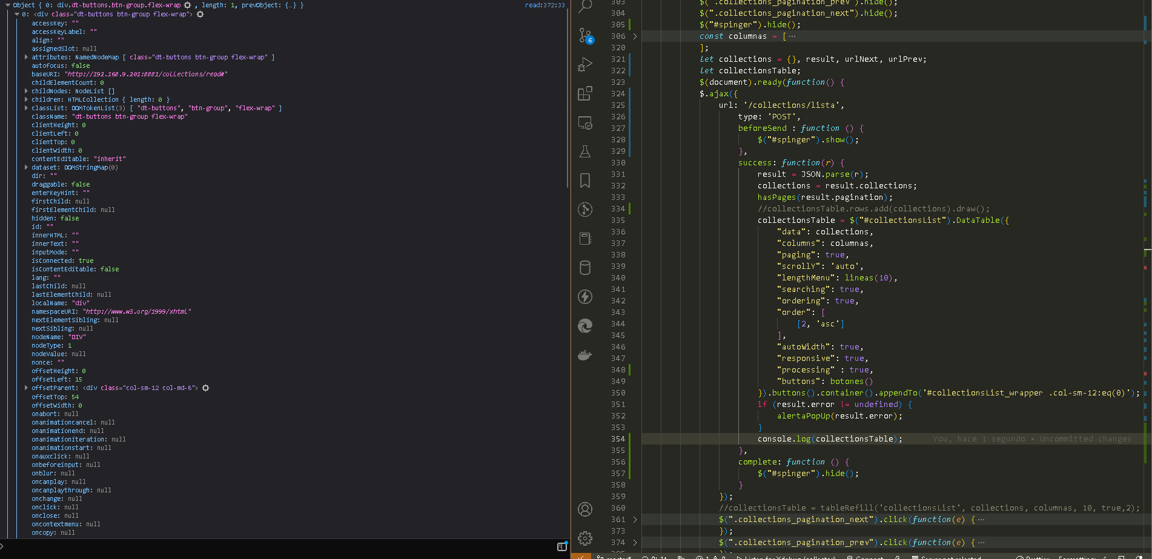Expand the attributes NamedNodeMap property

pyautogui.click(x=26, y=57)
